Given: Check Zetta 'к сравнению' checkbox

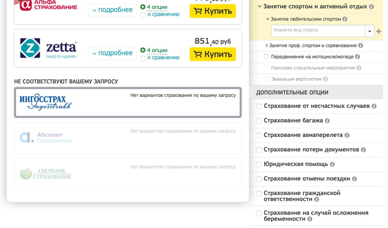Looking at the screenshot, I should pos(143,58).
